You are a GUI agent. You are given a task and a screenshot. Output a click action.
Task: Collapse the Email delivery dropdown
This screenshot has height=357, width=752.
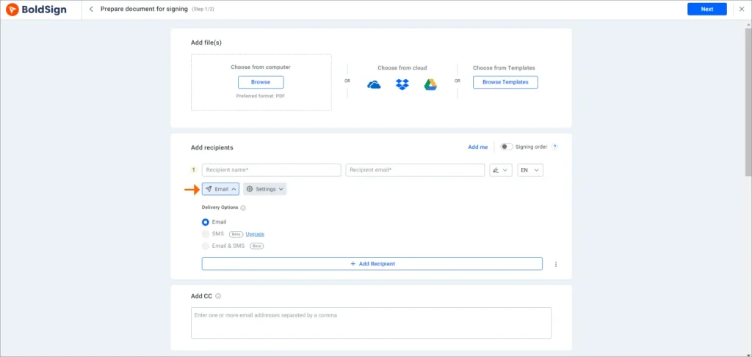click(x=220, y=189)
